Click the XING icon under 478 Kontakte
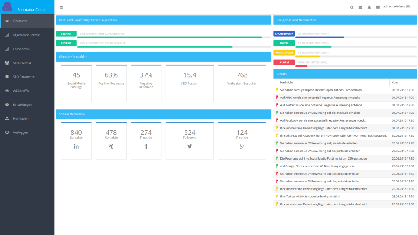This screenshot has width=418, height=235. 111,146
